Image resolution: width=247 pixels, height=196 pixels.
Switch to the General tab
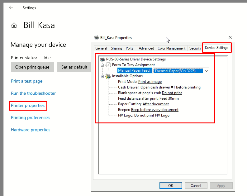click(101, 48)
